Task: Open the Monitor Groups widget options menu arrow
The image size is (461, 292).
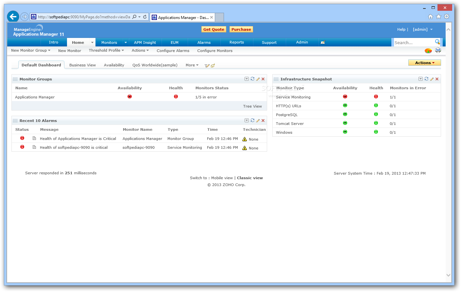Action: (247, 79)
